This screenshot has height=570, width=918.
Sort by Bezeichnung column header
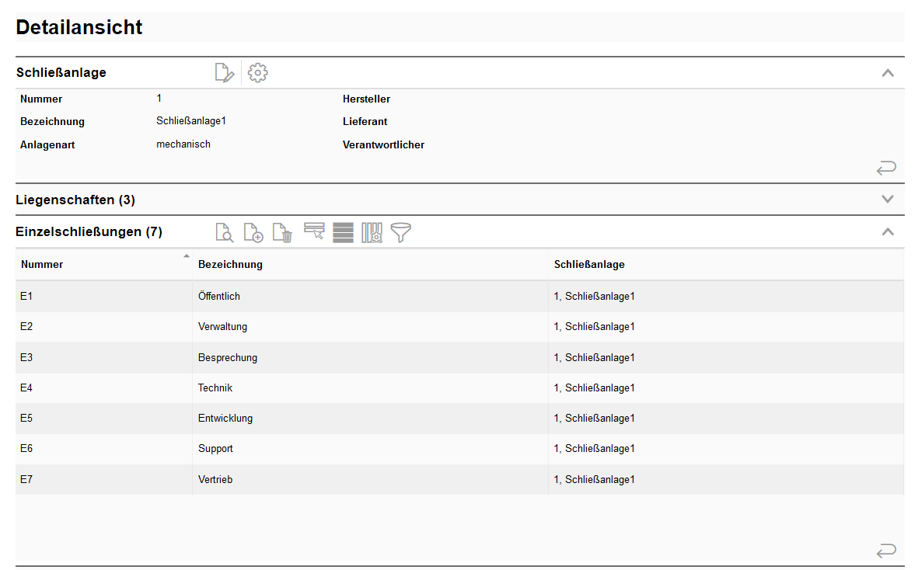coord(230,264)
